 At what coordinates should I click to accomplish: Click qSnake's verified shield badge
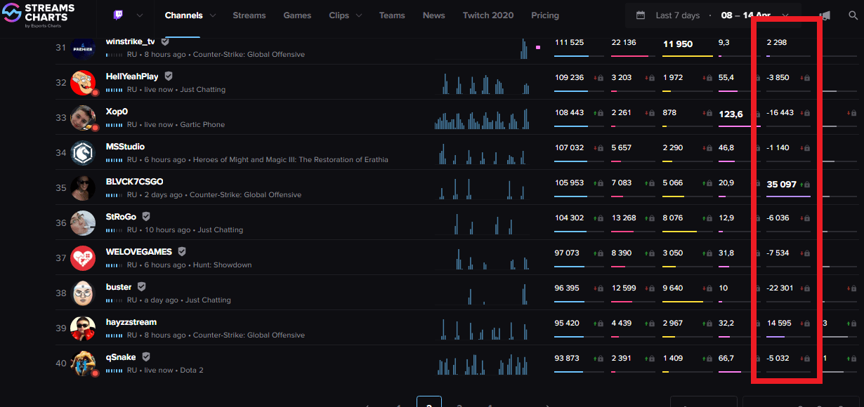[x=146, y=356]
